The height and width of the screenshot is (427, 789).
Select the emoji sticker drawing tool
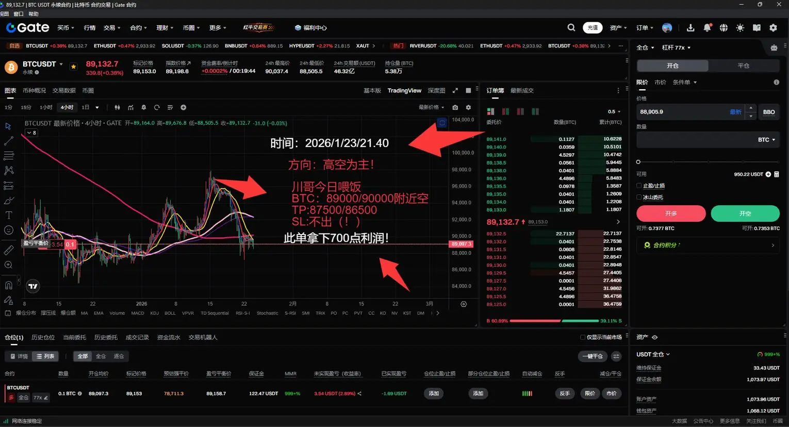tap(9, 230)
